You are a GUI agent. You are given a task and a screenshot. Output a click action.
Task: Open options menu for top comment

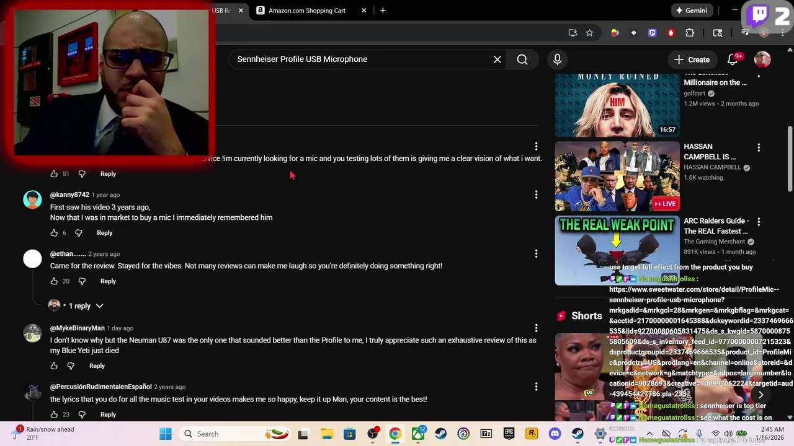click(x=536, y=146)
